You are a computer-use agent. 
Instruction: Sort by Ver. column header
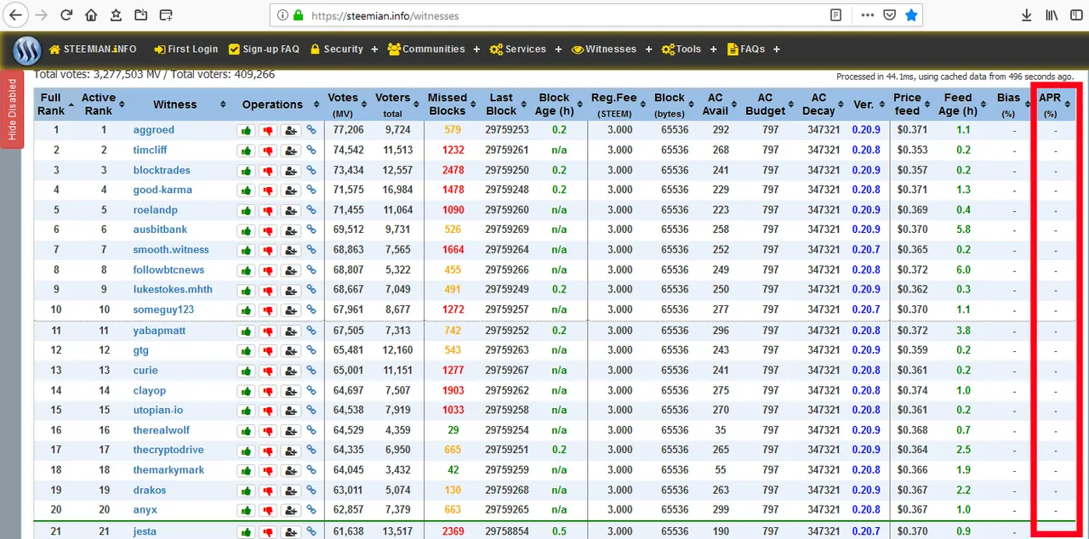point(867,105)
